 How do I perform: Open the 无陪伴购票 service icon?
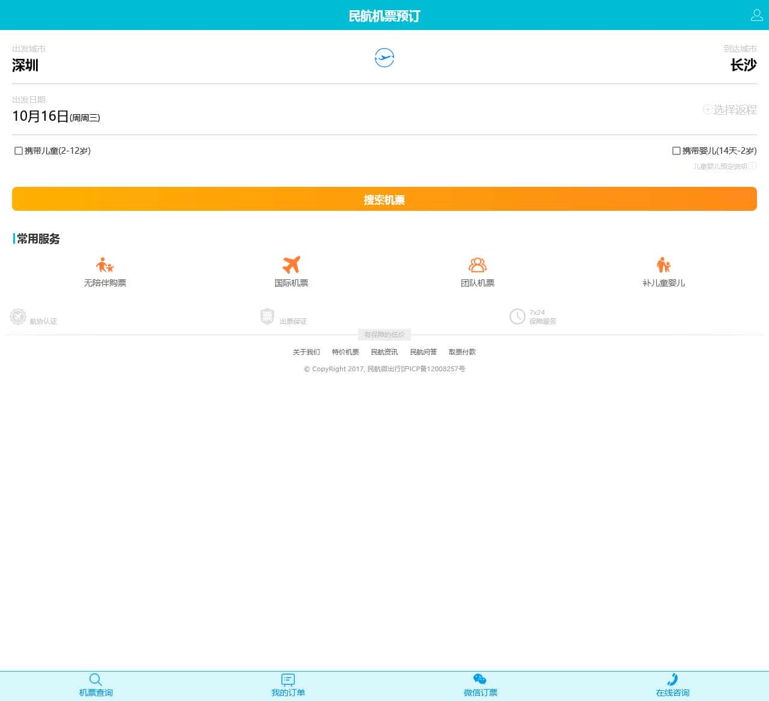coord(105,265)
